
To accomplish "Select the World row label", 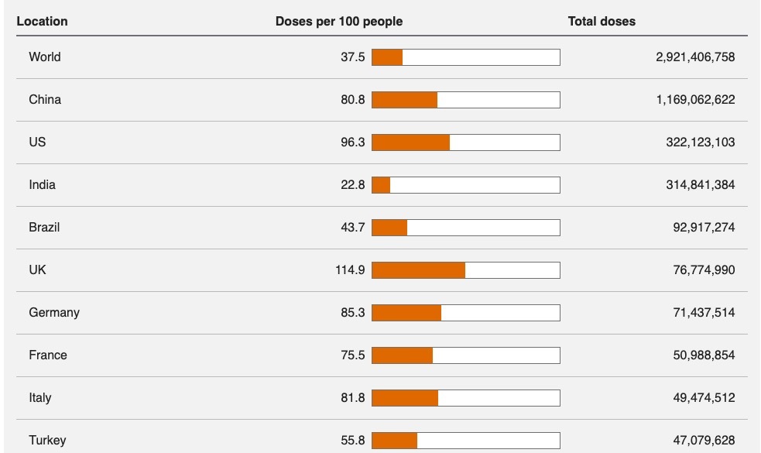I will pyautogui.click(x=44, y=57).
